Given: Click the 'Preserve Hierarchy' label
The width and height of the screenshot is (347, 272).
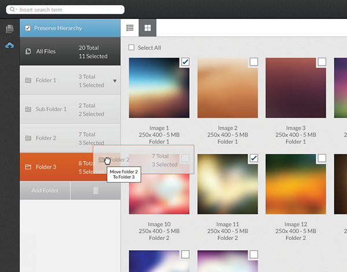Looking at the screenshot, I should [x=58, y=28].
